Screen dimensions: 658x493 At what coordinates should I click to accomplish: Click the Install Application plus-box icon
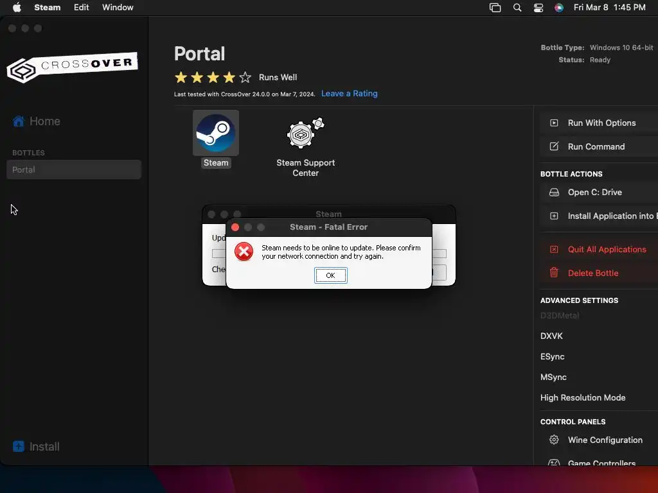click(554, 216)
